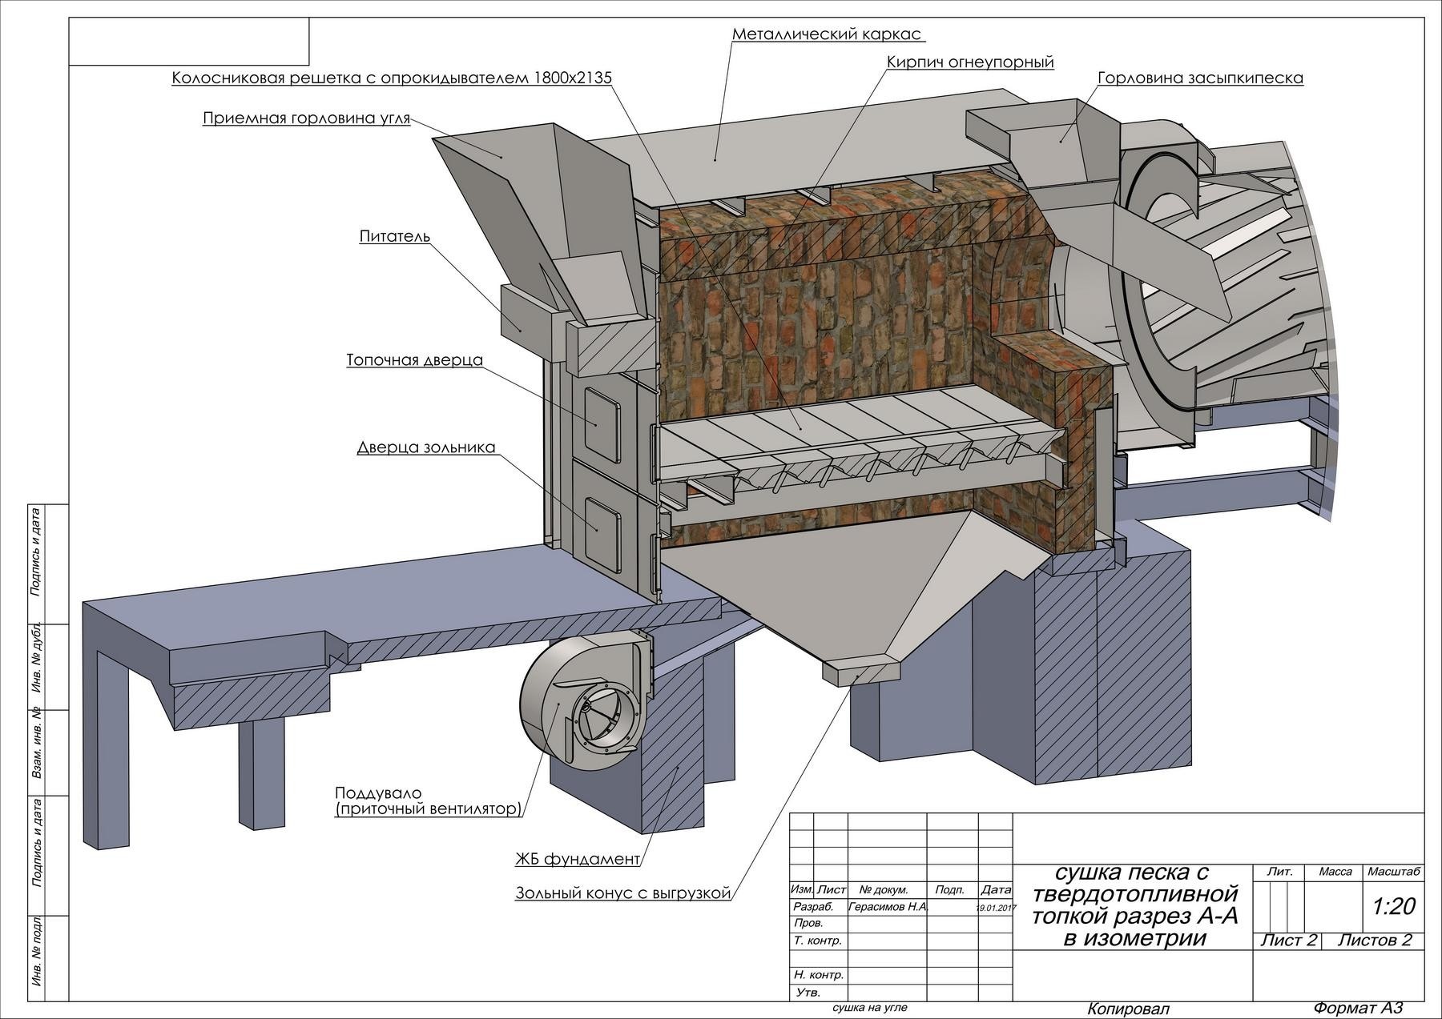Click the scale value 1:20 cell

click(x=1393, y=906)
